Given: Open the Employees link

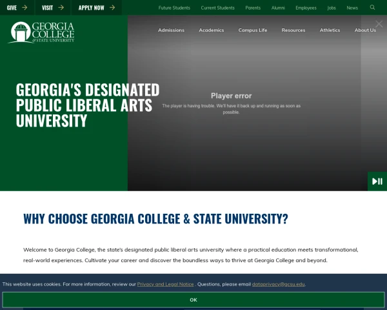Looking at the screenshot, I should (306, 8).
